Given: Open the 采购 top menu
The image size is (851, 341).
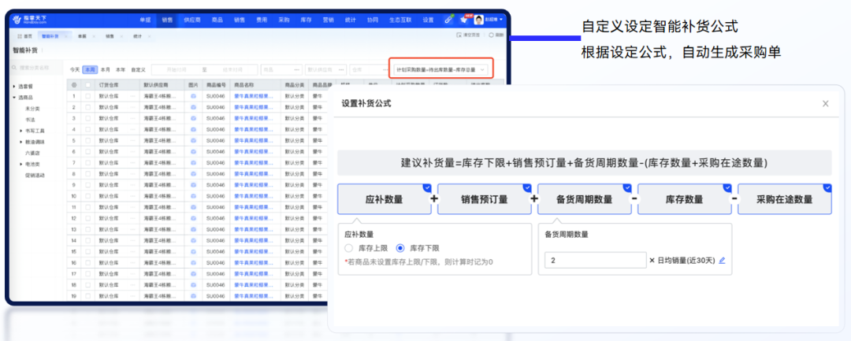Looking at the screenshot, I should point(284,20).
